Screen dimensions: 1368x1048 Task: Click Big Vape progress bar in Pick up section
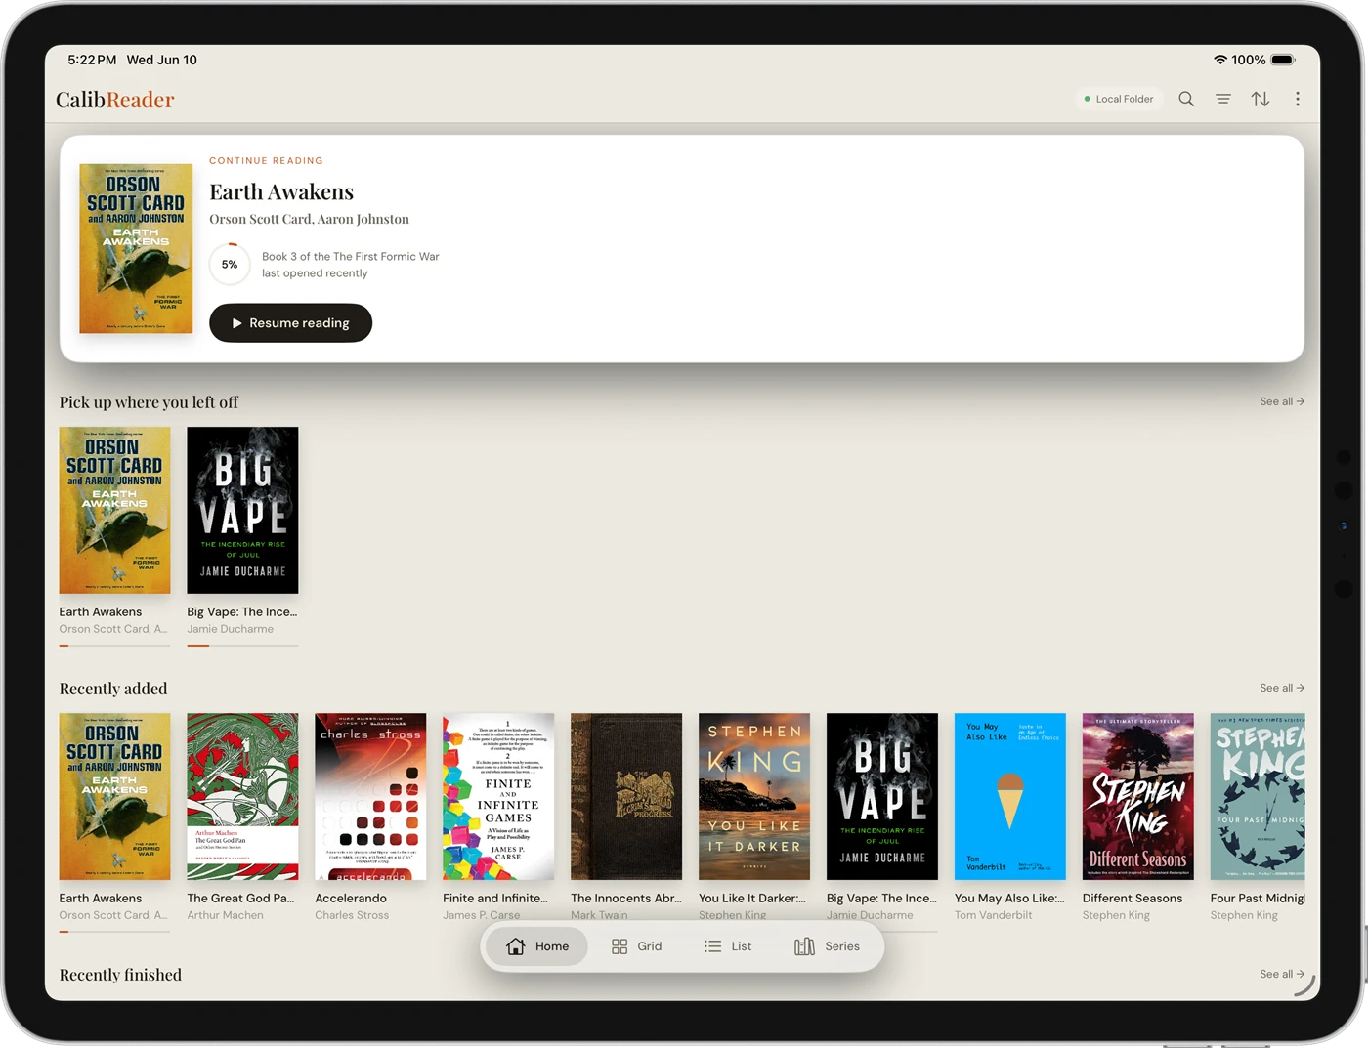click(242, 645)
